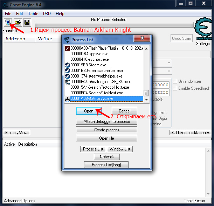Click process list scrollbar down arrow
The height and width of the screenshot is (206, 214).
coord(146,100)
